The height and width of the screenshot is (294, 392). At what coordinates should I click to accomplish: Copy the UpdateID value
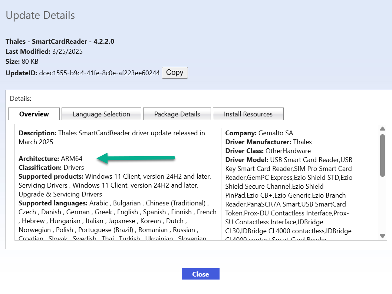(x=175, y=73)
